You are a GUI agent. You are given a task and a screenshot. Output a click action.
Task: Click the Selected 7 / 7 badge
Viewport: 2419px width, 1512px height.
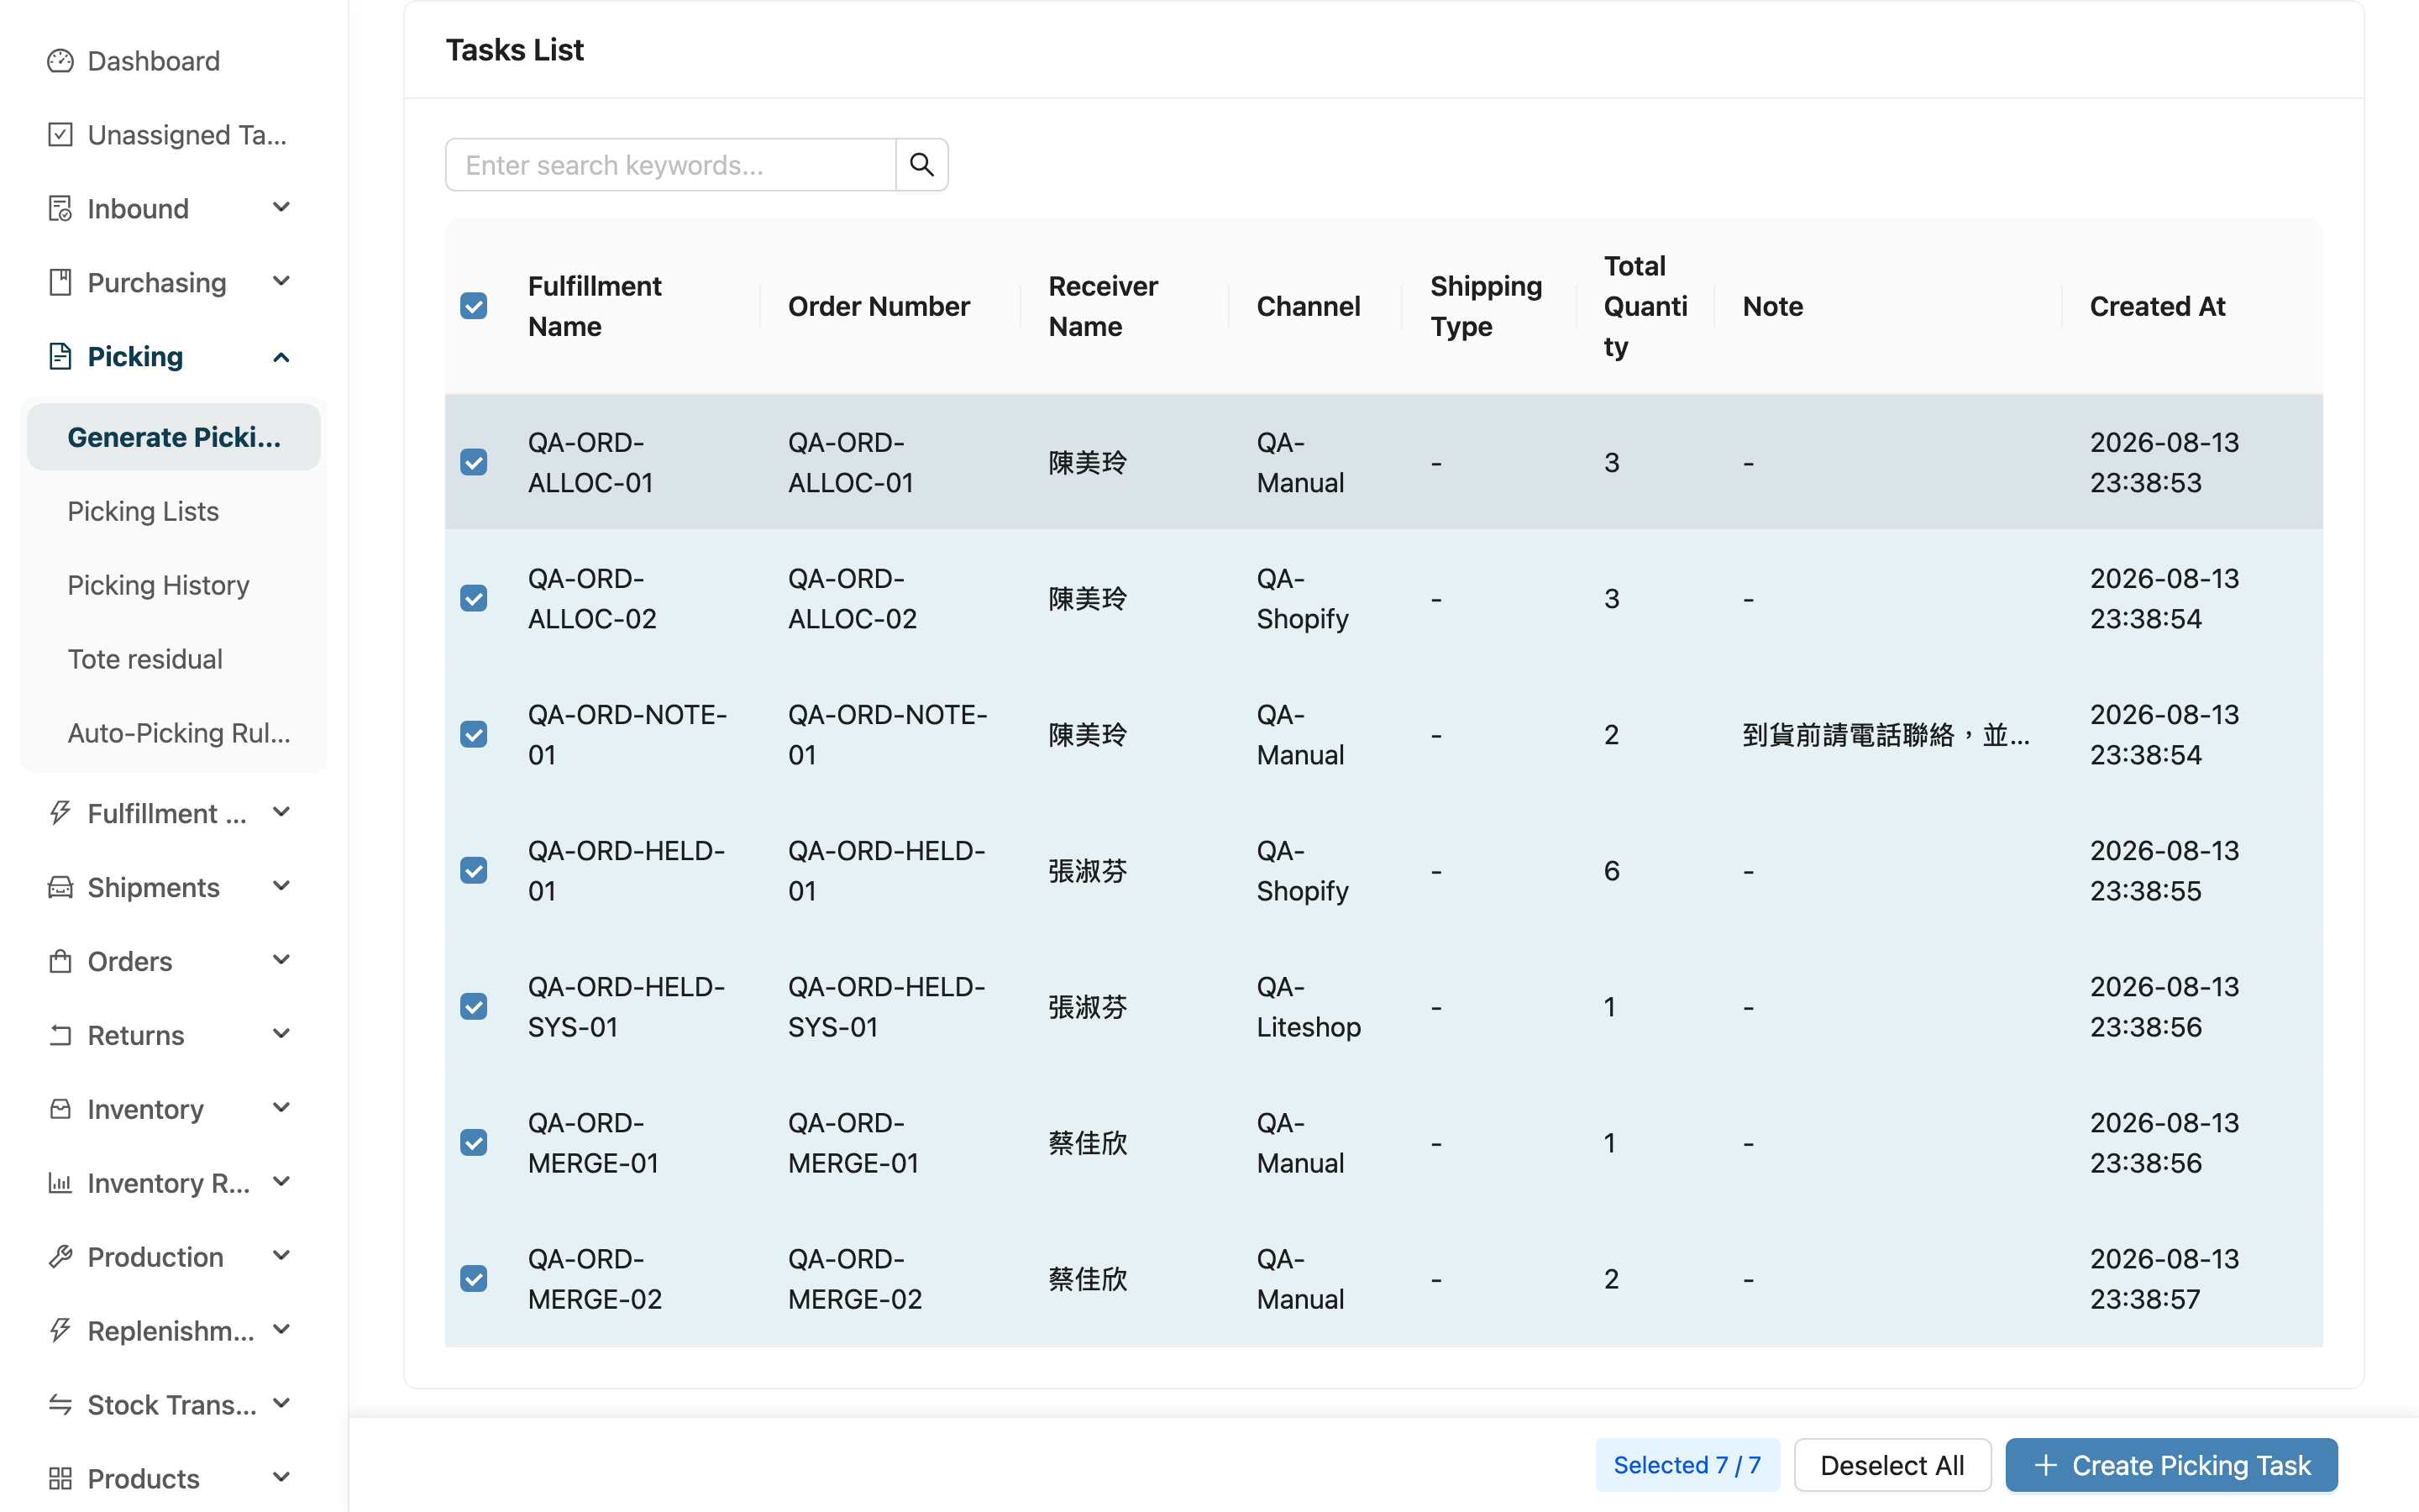coord(1687,1465)
